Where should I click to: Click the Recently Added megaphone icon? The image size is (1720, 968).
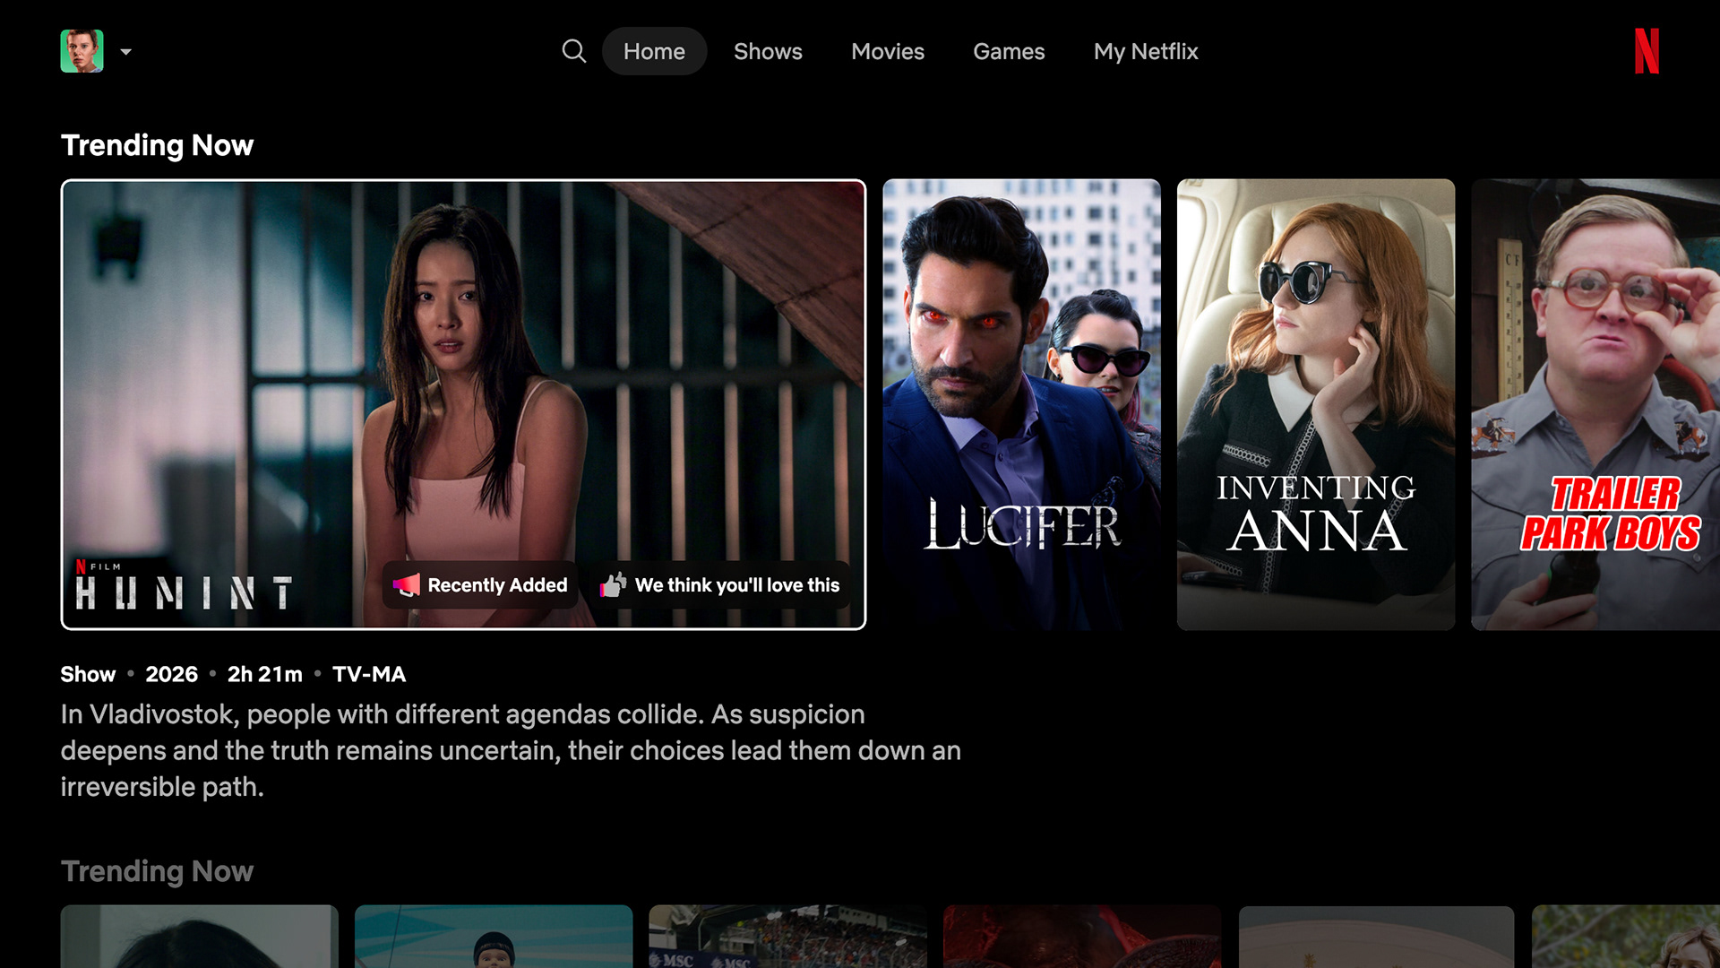(x=406, y=585)
